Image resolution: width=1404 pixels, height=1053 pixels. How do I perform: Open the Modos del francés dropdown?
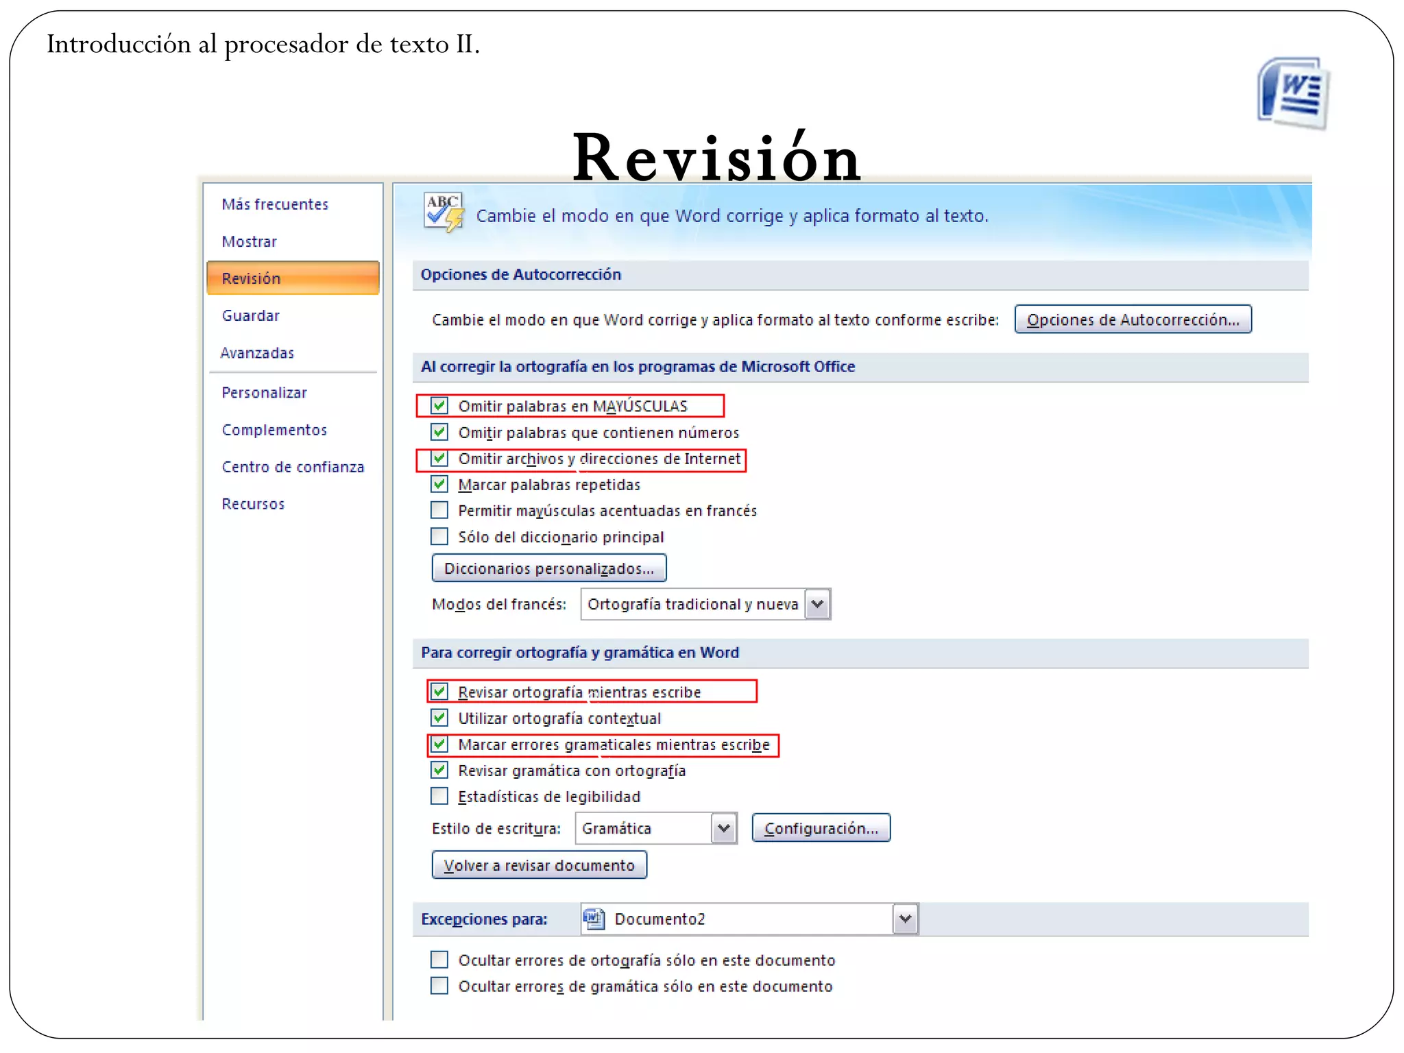coord(817,604)
